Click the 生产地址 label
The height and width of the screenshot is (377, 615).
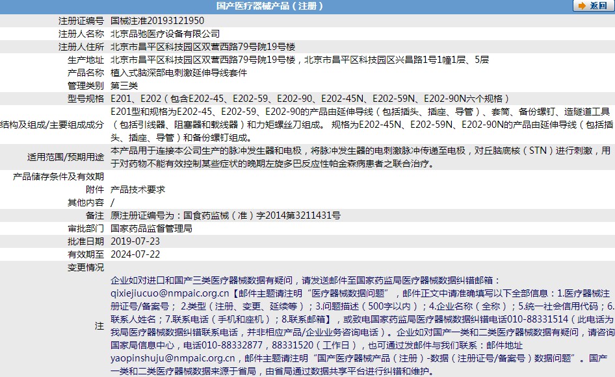pos(86,60)
